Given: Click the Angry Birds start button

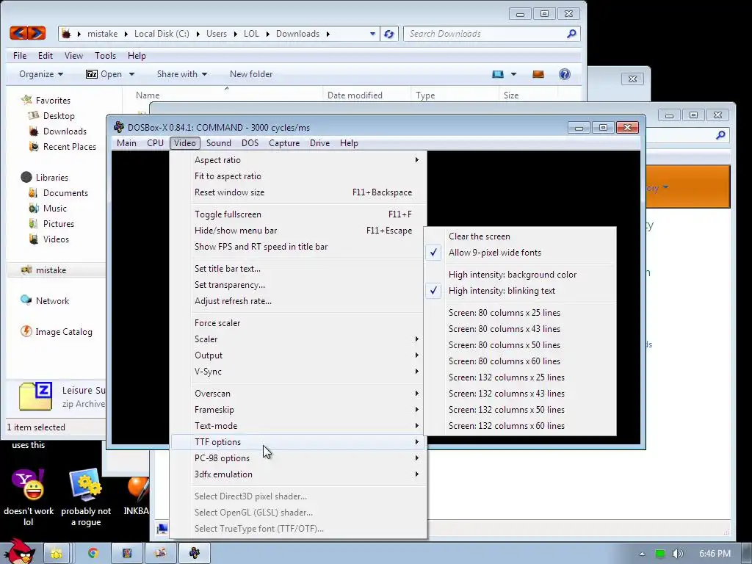Looking at the screenshot, I should tap(20, 552).
